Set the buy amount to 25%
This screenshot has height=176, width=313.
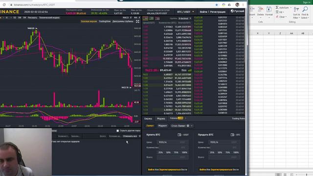(160, 153)
